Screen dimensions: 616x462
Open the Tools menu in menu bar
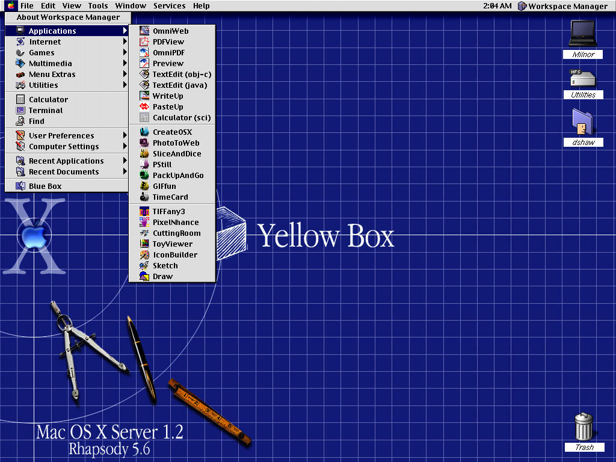[98, 6]
